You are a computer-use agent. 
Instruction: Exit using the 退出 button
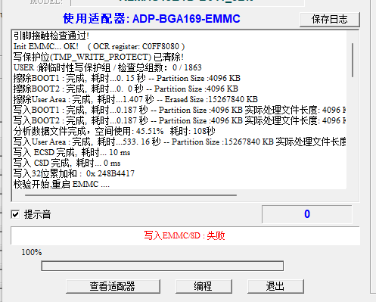click(x=275, y=286)
